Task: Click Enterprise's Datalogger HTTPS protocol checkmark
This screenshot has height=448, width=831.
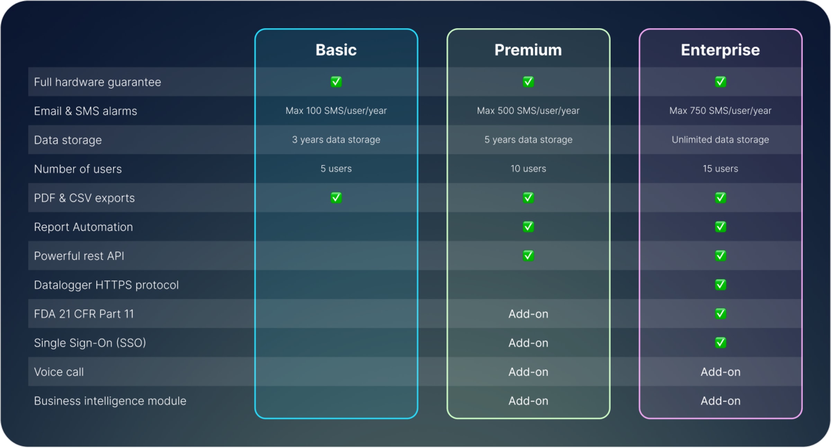Action: tap(720, 285)
